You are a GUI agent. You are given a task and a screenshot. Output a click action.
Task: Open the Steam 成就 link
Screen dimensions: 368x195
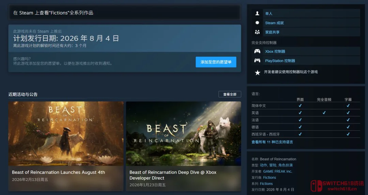[274, 23]
